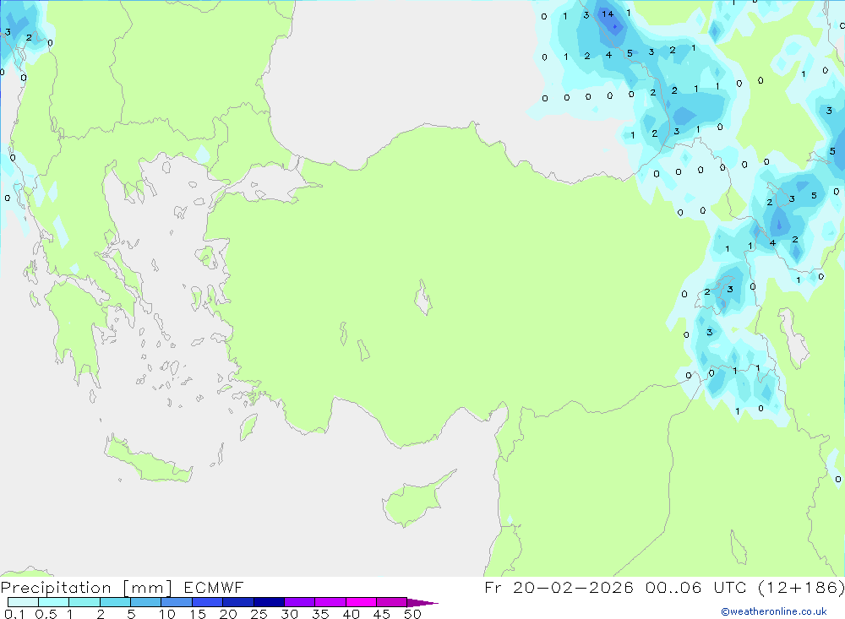
Task: Pick the legend swatch between 2 and 5
Action: click(x=115, y=602)
